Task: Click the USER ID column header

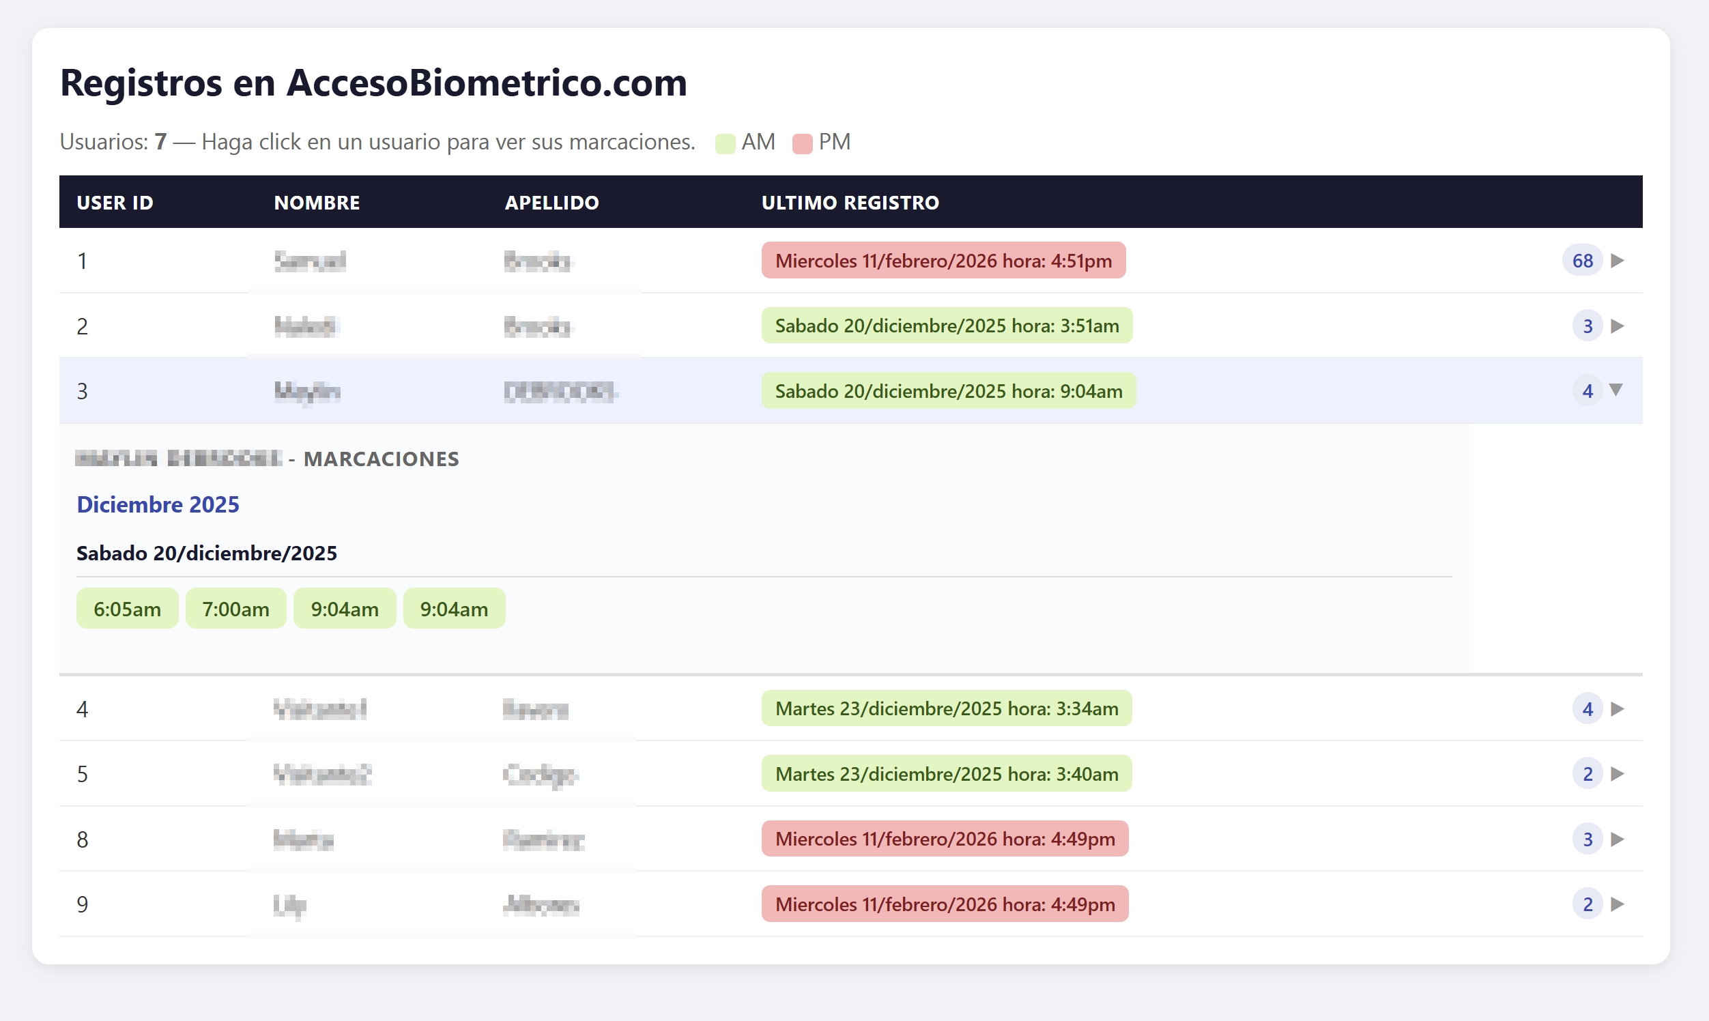Action: pos(115,202)
